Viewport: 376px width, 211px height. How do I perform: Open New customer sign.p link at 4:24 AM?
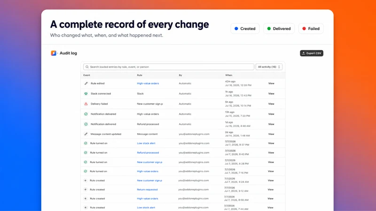(x=149, y=181)
